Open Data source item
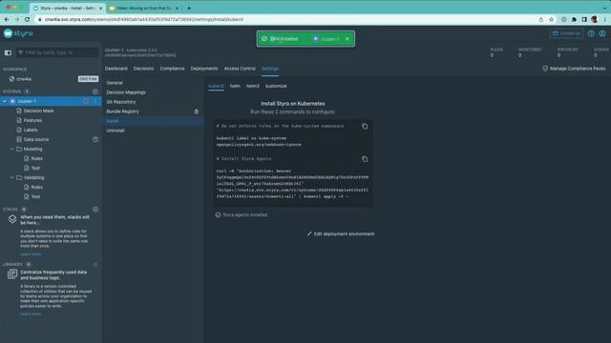 tap(36, 139)
